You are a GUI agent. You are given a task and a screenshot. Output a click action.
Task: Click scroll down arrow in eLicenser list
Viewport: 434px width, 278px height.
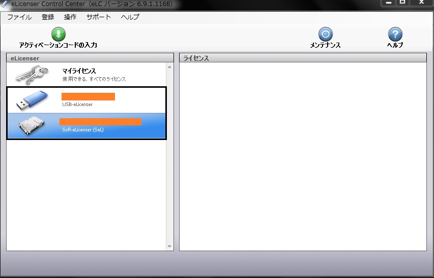169,246
